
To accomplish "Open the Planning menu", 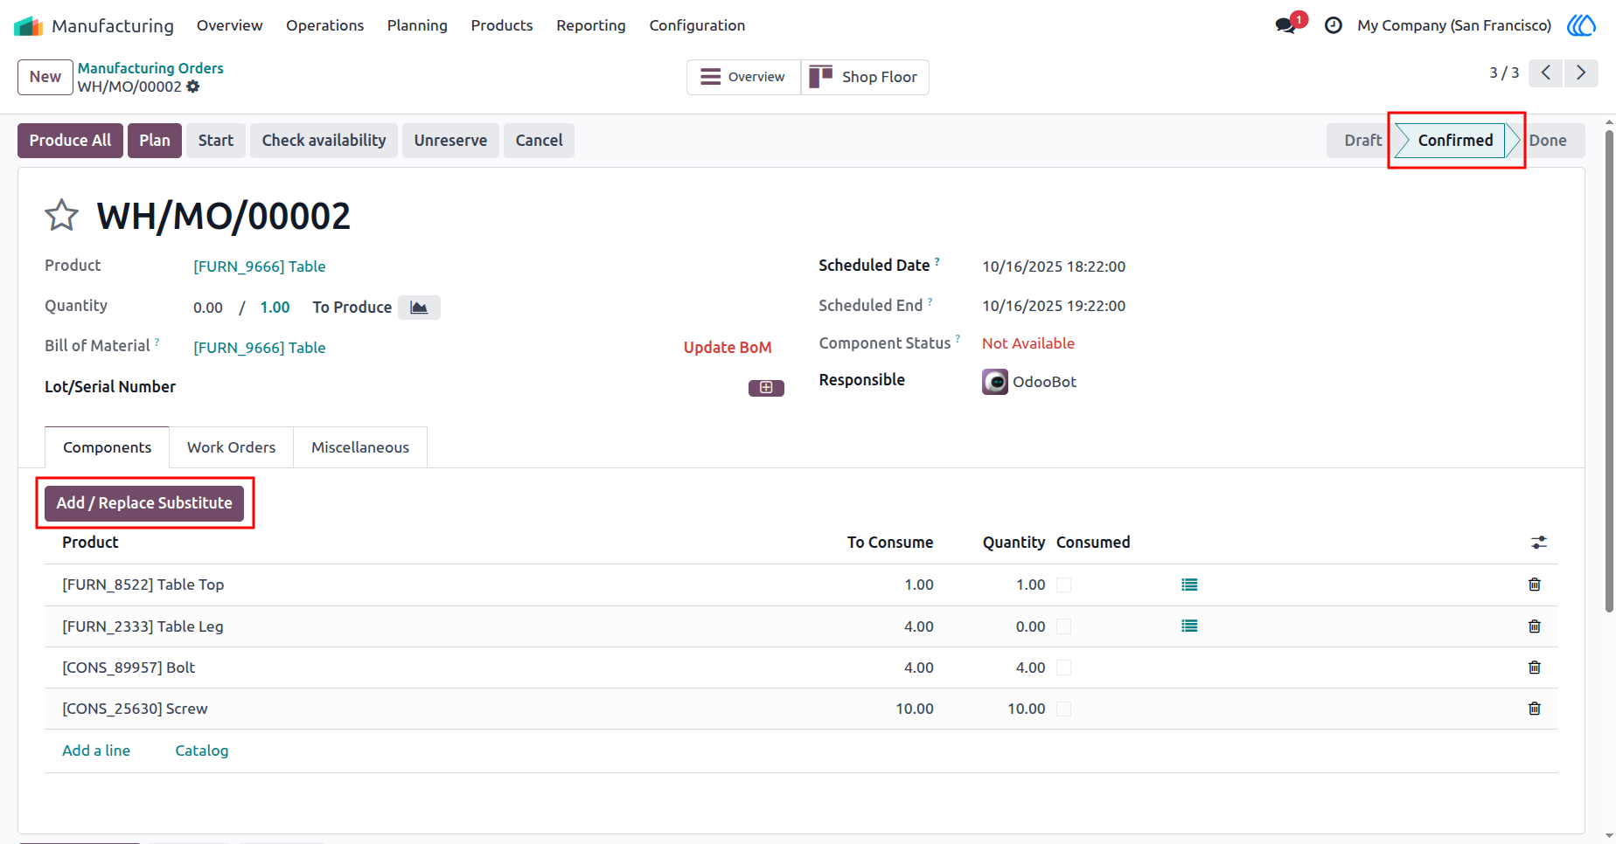I will (x=417, y=25).
